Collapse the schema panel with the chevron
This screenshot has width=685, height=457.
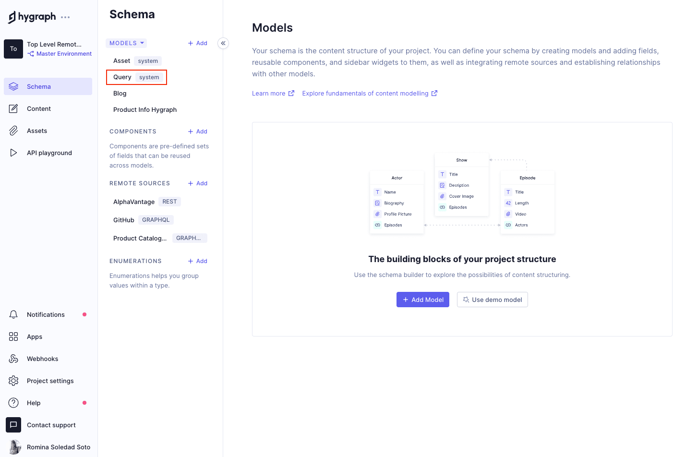[223, 43]
